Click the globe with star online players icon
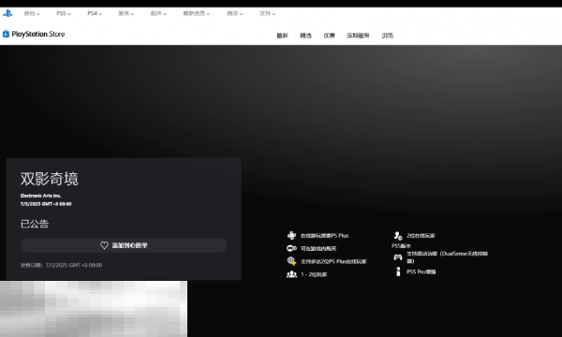This screenshot has width=562, height=337. coord(291,261)
